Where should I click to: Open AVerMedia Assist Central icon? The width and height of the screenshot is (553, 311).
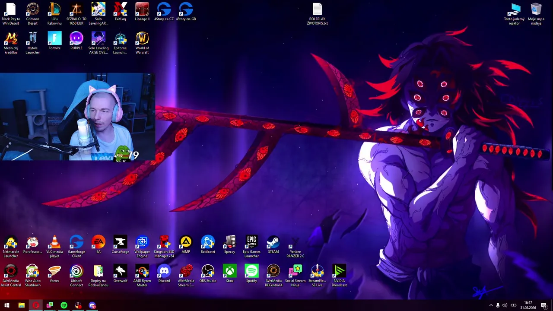click(11, 276)
